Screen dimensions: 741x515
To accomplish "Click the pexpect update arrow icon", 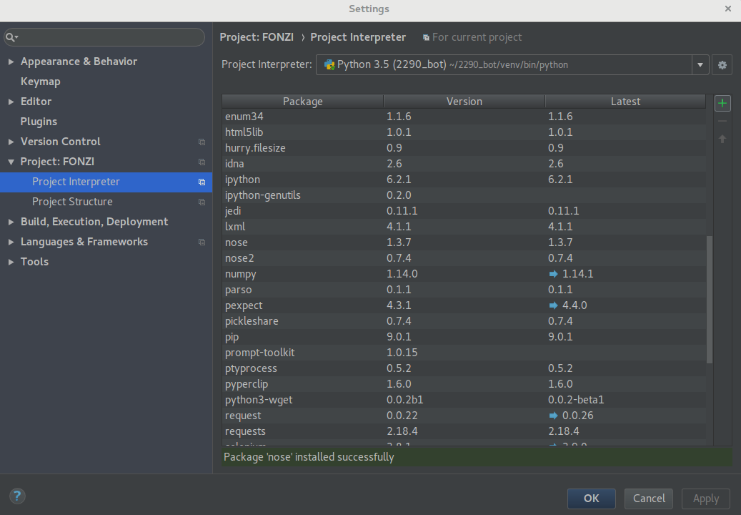I will 553,305.
